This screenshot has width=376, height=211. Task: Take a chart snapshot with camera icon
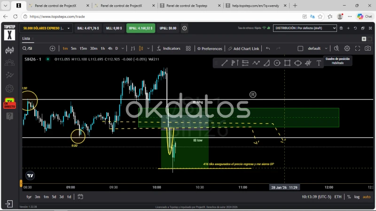(368, 48)
